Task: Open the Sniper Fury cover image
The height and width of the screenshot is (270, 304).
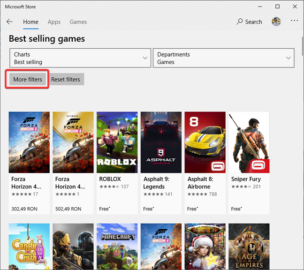Action: [x=249, y=142]
